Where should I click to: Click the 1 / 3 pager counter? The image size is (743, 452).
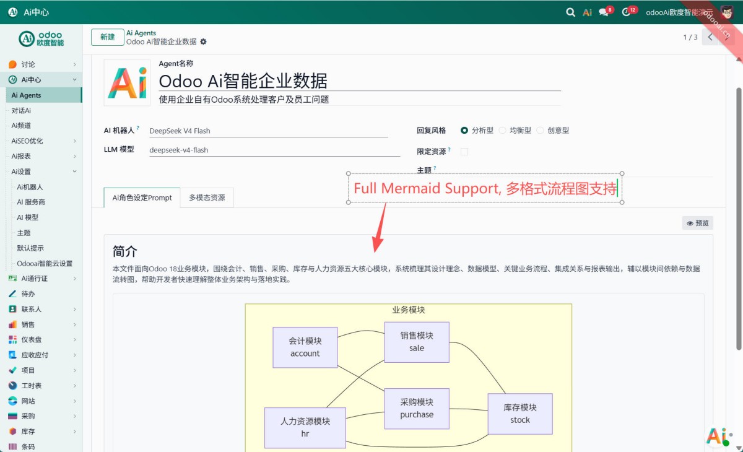coord(690,37)
